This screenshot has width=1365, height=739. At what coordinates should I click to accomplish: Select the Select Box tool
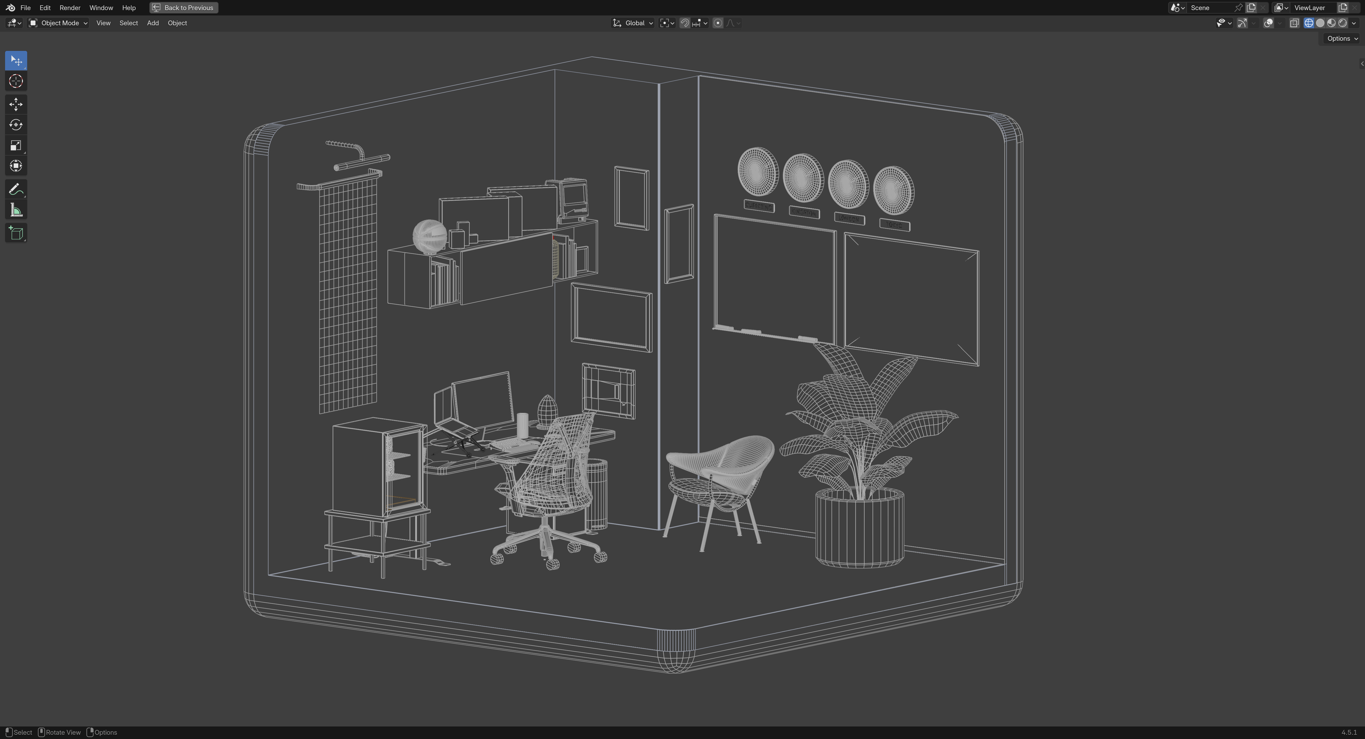(x=16, y=61)
